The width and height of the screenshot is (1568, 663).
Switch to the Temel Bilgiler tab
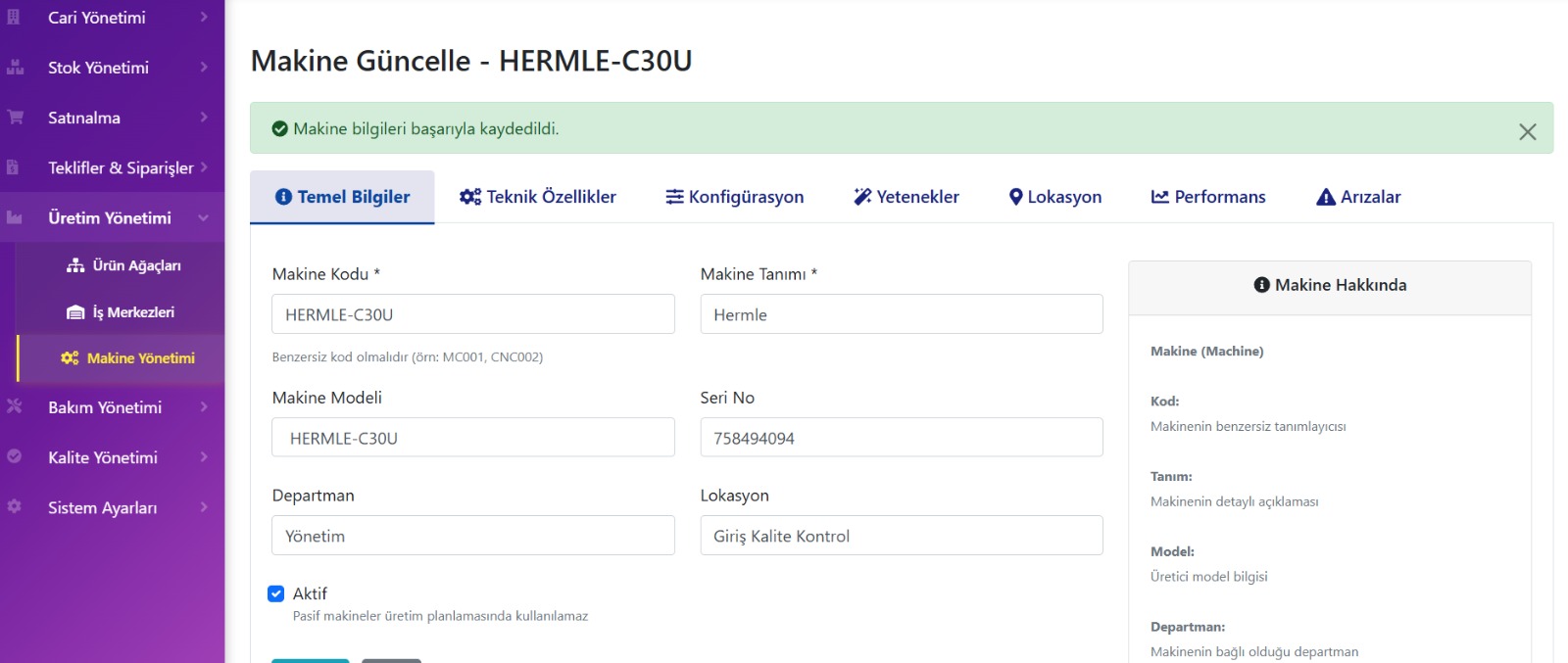click(342, 197)
